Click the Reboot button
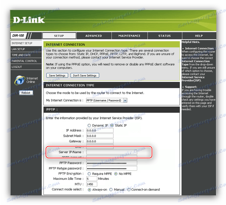This screenshot has height=205, width=226. (x=26, y=93)
